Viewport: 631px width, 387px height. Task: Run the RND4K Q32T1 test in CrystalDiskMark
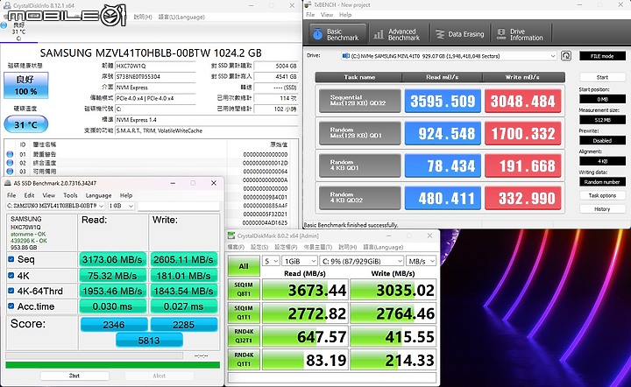(x=244, y=336)
